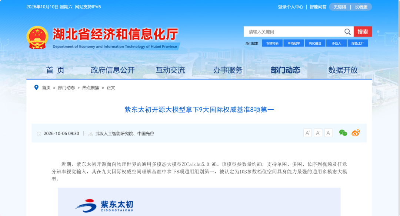Open 智能问答 link
400x216 pixels.
coord(318,7)
